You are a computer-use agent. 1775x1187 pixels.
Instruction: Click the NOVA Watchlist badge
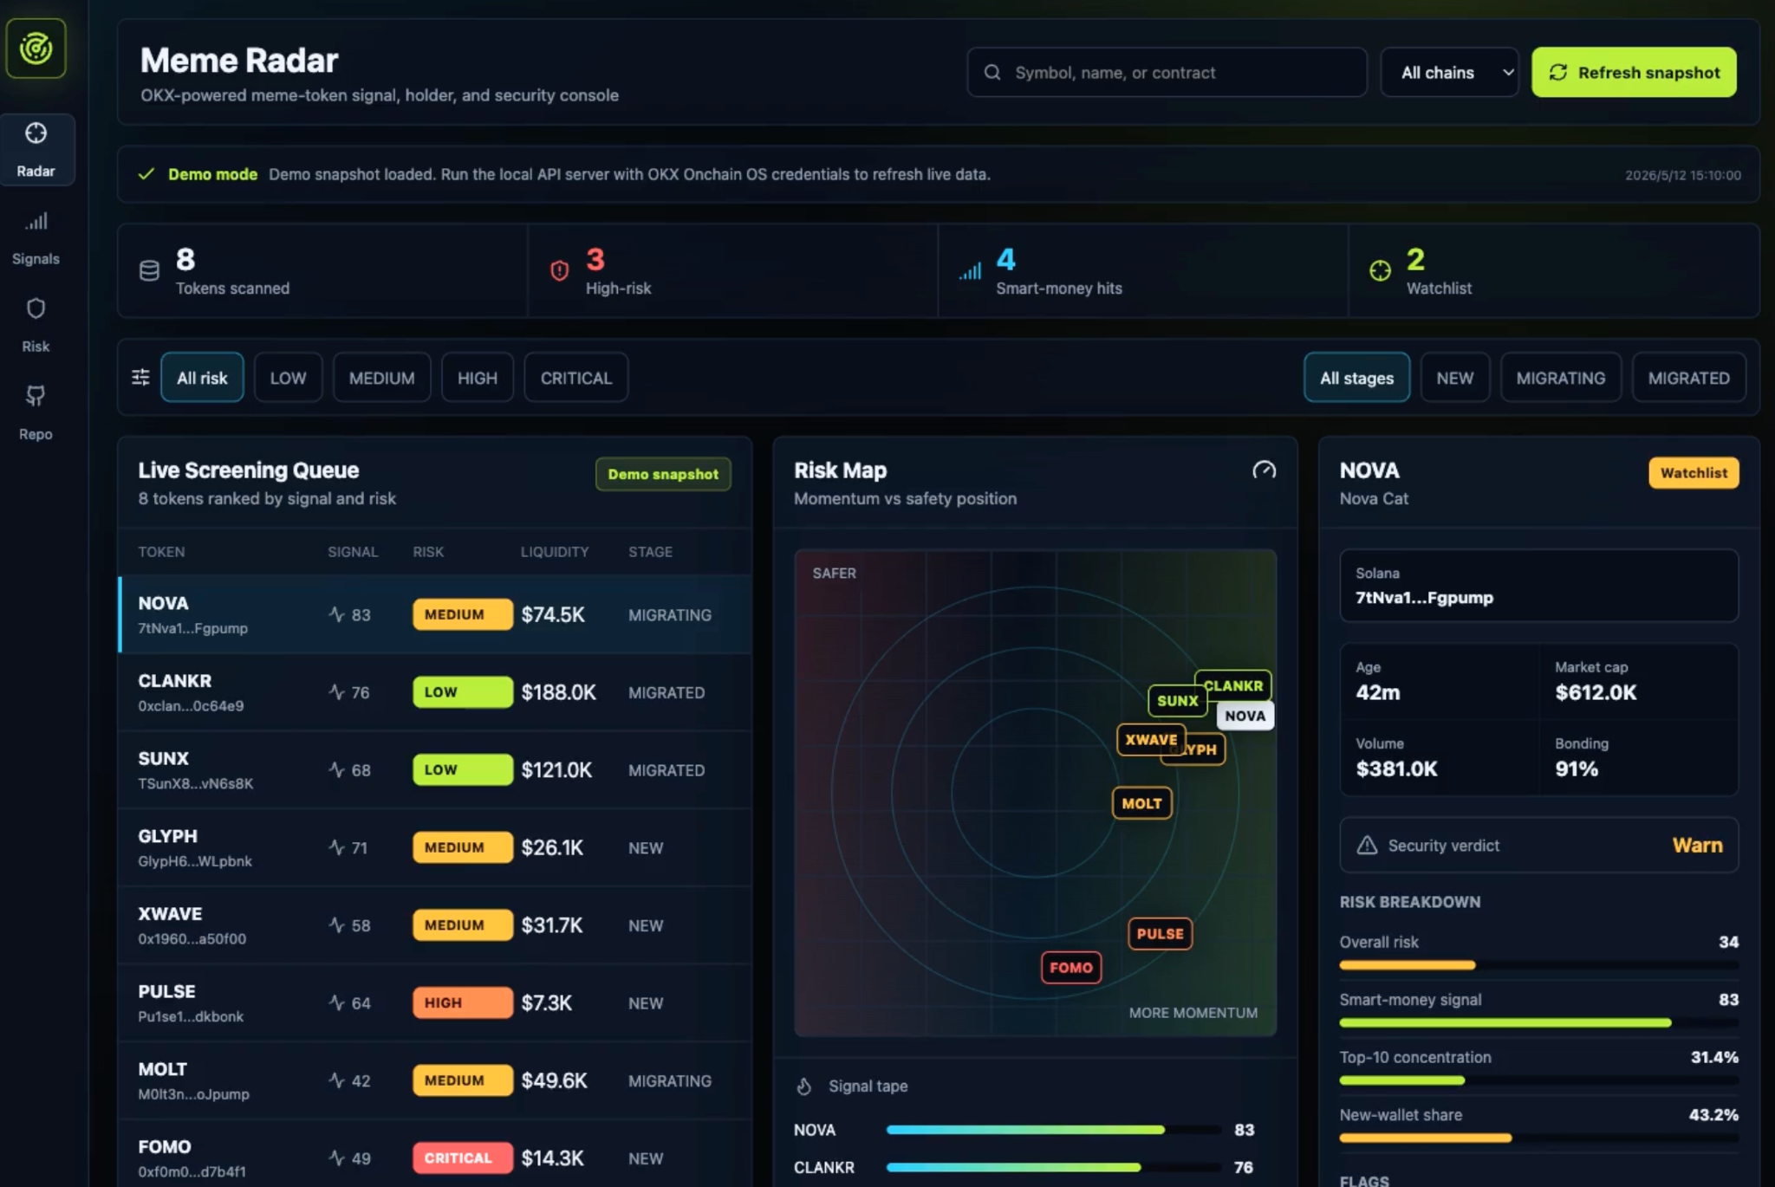tap(1694, 473)
